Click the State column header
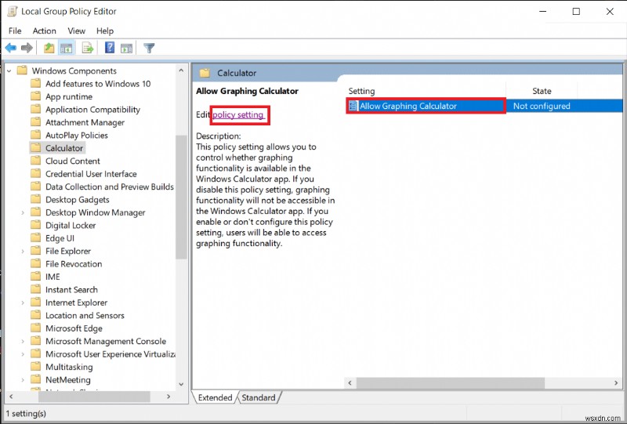Screen dimensions: 627x424 pos(542,91)
